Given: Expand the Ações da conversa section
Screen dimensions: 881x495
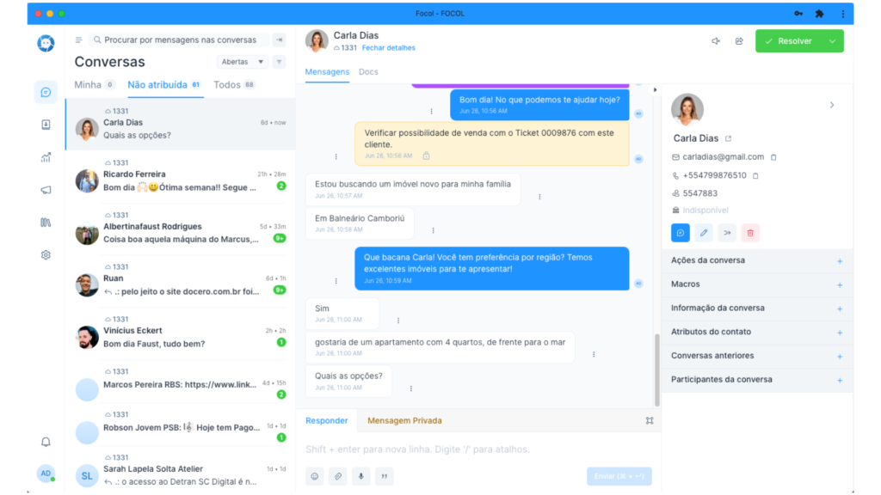Looking at the screenshot, I should (x=839, y=260).
